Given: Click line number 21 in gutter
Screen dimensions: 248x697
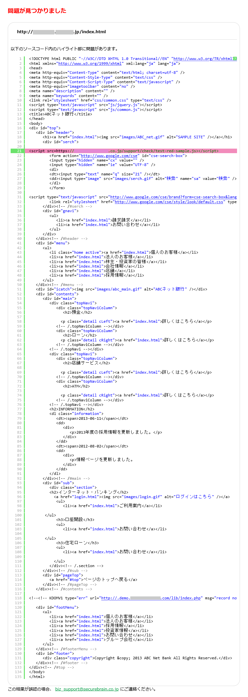Looking at the screenshot, I should [19, 151].
